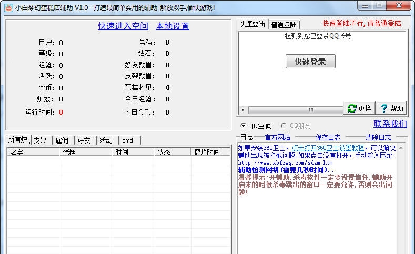Image resolution: width=415 pixels, height=254 pixels.
Task: Select the QQ空间 radio option
Action: [x=256, y=126]
